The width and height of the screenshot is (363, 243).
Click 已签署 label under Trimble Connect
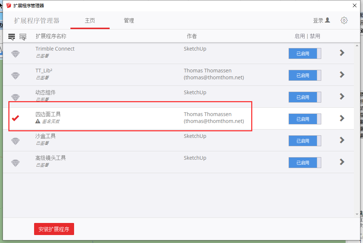pos(42,56)
